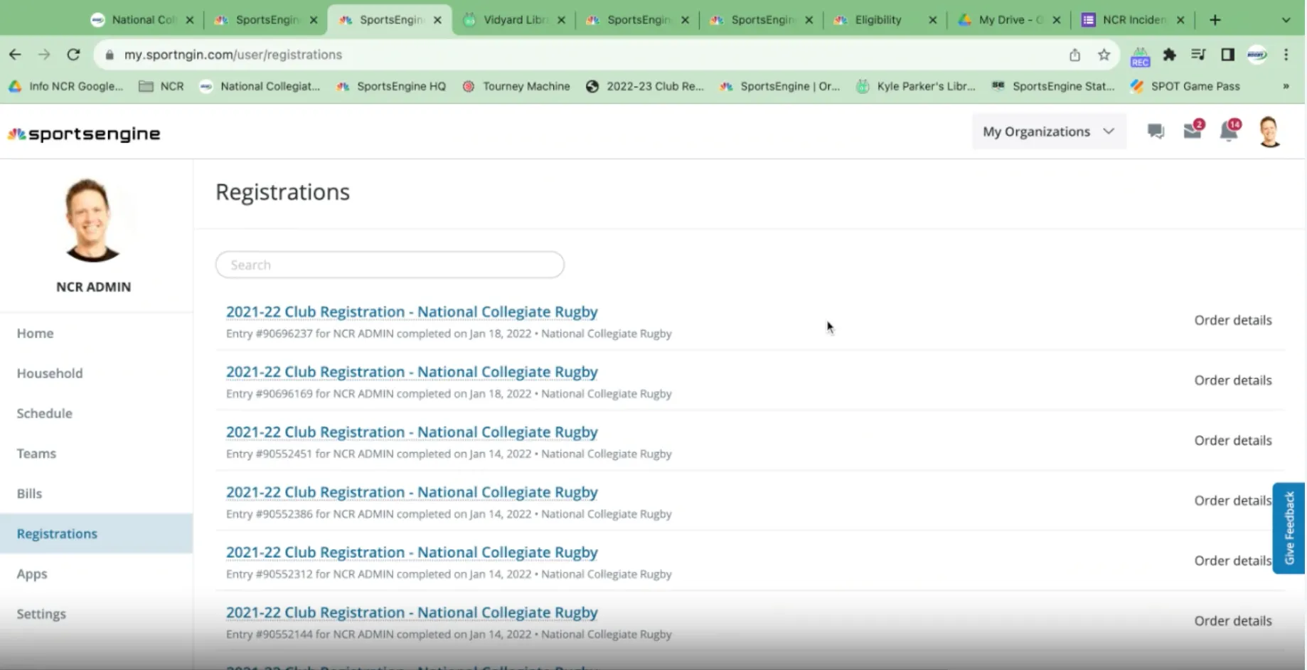Toggle the browser side panel icon
The height and width of the screenshot is (670, 1307).
(1227, 55)
